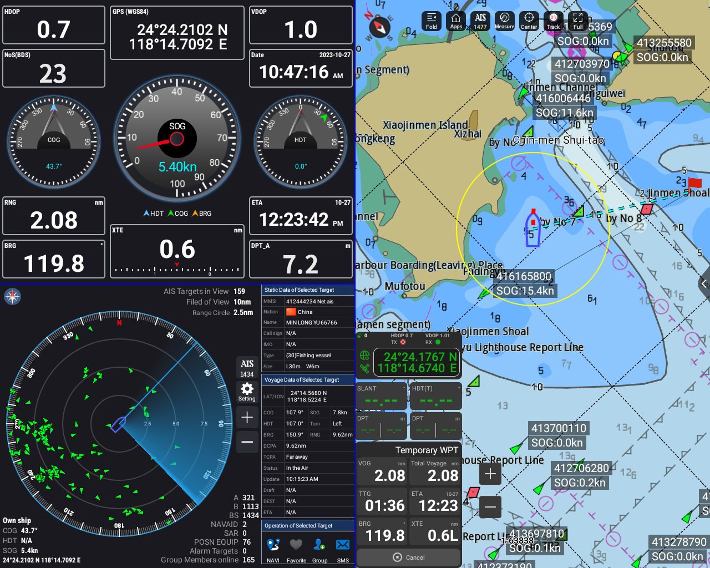The image size is (710, 568).
Task: Zoom in the AIS radar view
Action: (247, 417)
